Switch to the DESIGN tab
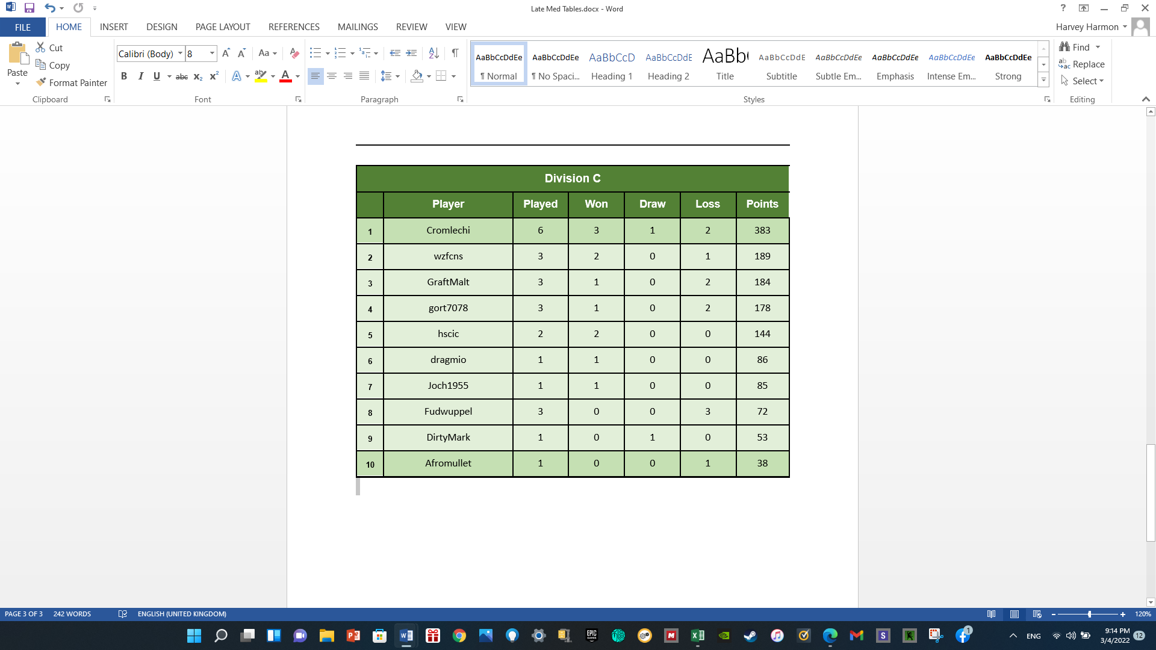The width and height of the screenshot is (1156, 650). 162,27
